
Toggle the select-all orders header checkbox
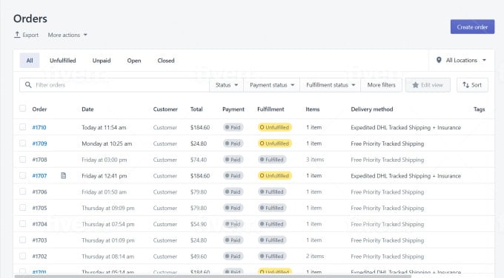pos(22,109)
